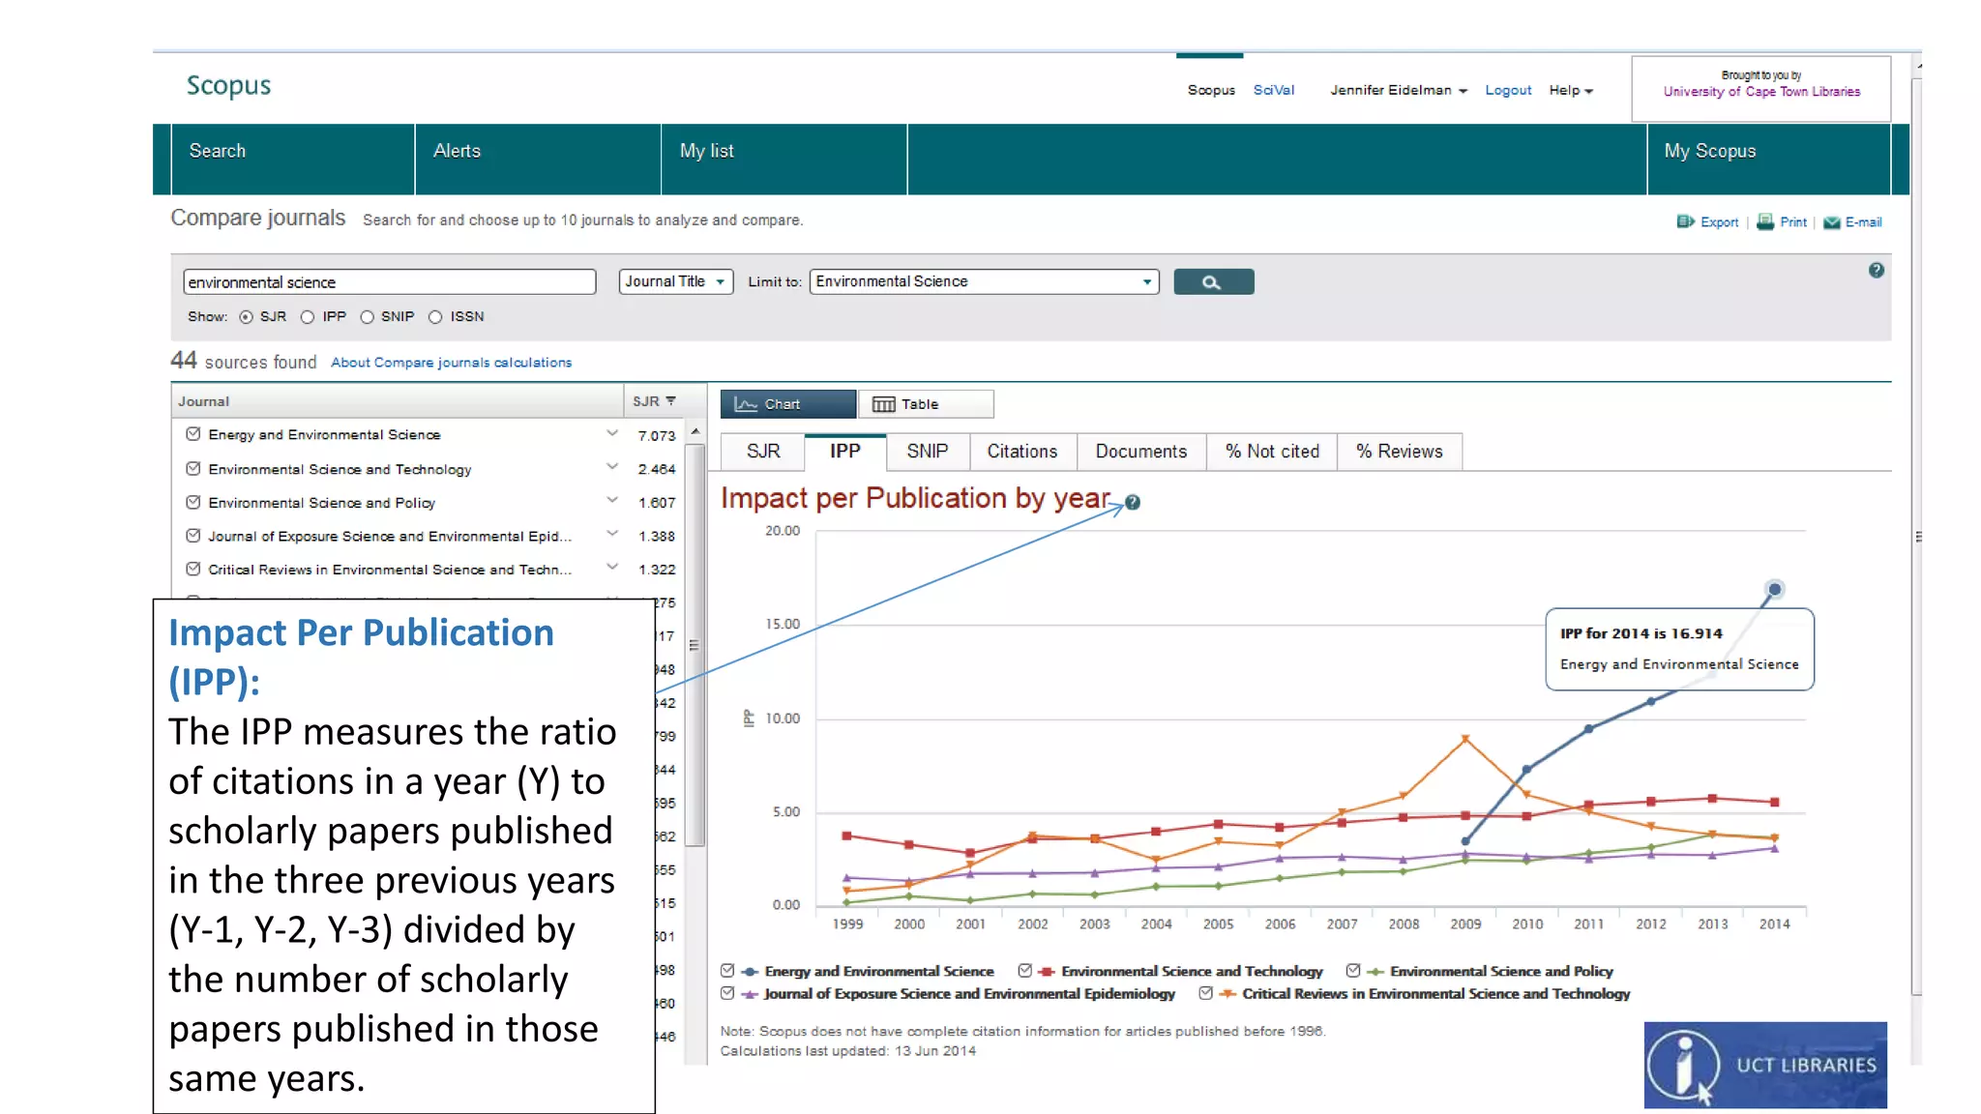Screen dimensions: 1981x1114
Task: Select the IPP radio button
Action: pyautogui.click(x=308, y=317)
